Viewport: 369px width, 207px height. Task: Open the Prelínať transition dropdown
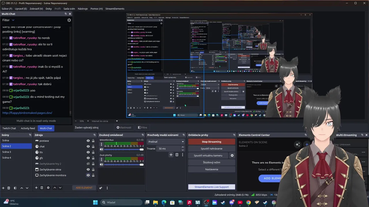[x=166, y=142]
